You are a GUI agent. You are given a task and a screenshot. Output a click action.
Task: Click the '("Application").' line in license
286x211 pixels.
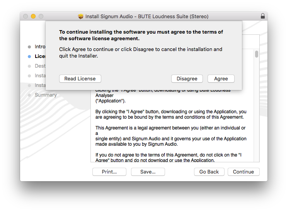click(x=111, y=101)
